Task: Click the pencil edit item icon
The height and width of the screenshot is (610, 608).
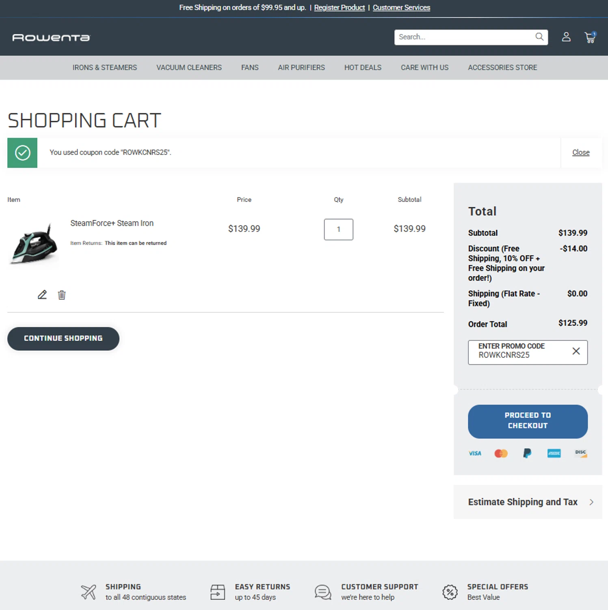Action: point(42,294)
